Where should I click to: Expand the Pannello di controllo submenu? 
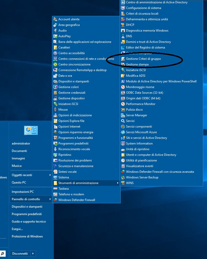point(50,199)
